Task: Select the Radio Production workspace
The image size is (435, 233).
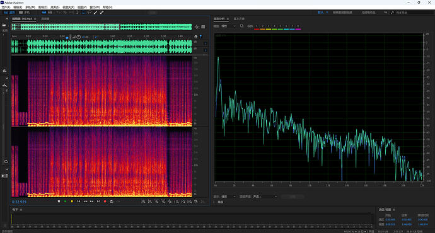Action: coord(368,13)
